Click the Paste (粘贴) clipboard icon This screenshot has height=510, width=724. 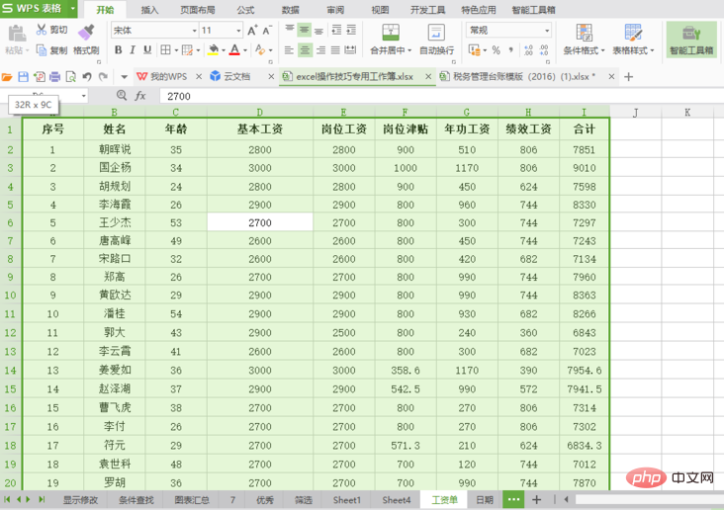click(17, 34)
